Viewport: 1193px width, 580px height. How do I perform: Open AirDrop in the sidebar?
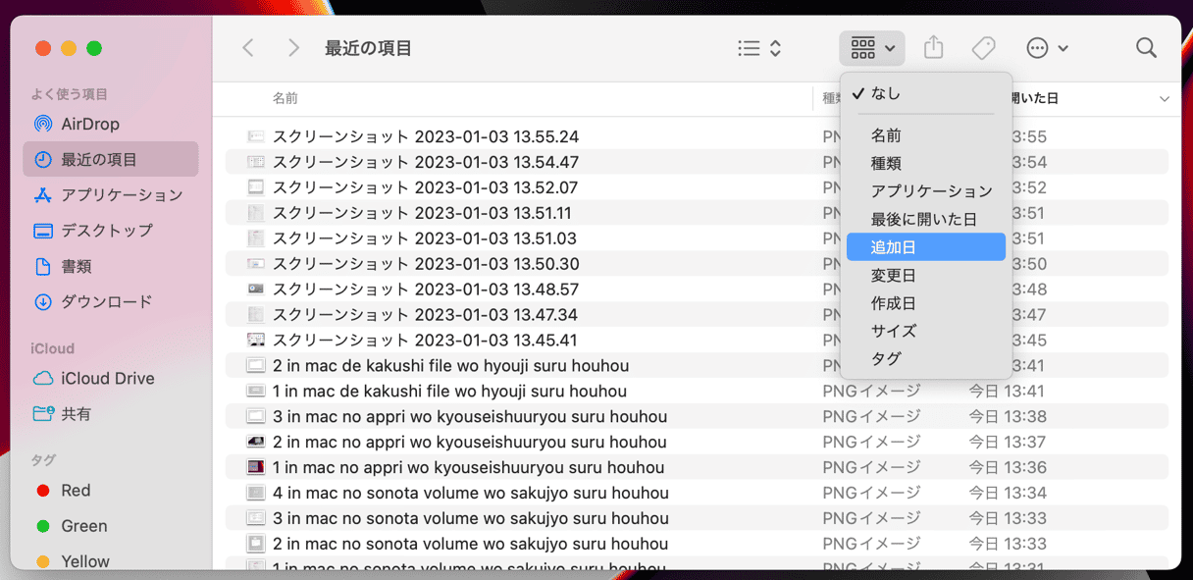(89, 124)
